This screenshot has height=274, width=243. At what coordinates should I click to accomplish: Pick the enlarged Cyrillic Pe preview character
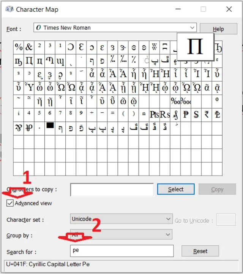196,46
